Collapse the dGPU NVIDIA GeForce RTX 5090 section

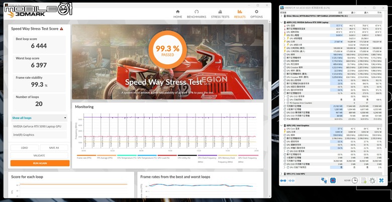[x=281, y=22]
